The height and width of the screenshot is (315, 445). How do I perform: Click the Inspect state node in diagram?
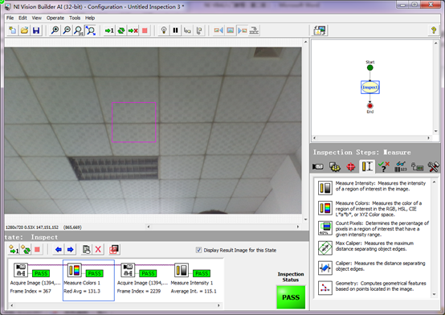(369, 88)
